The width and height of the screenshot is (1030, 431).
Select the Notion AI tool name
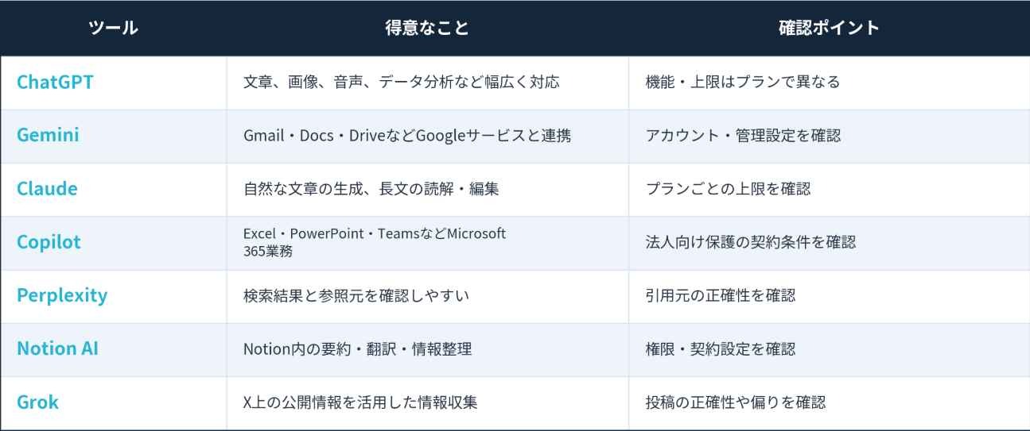57,348
